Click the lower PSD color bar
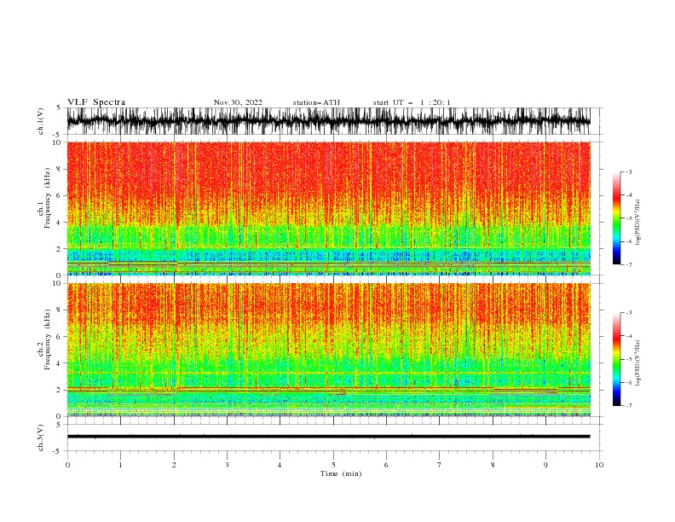This screenshot has width=675, height=522. [x=617, y=359]
